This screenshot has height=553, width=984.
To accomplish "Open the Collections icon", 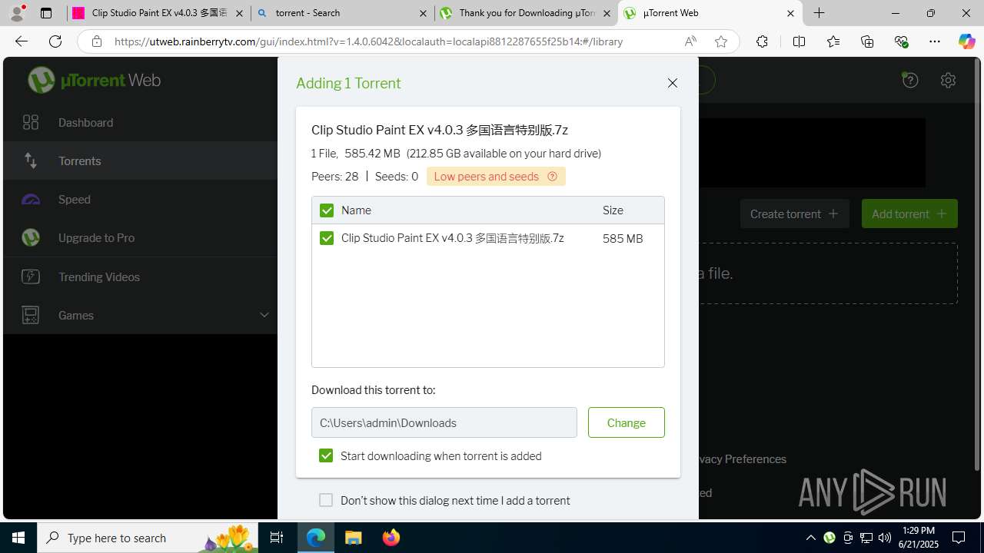I will [867, 41].
